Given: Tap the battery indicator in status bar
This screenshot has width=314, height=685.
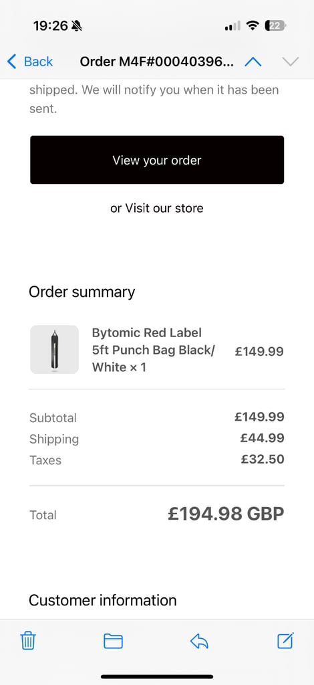Looking at the screenshot, I should pyautogui.click(x=276, y=26).
